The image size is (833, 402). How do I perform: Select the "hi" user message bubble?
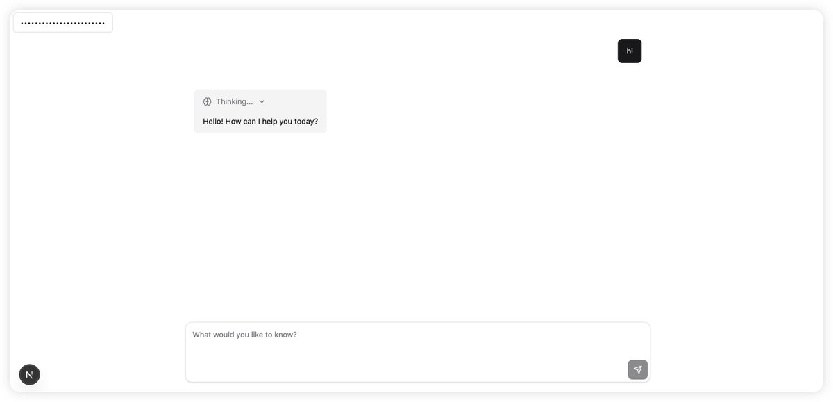point(630,51)
